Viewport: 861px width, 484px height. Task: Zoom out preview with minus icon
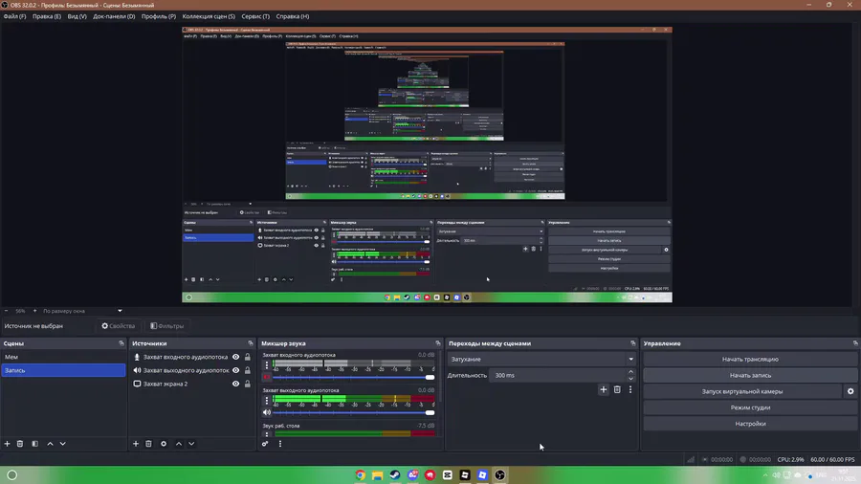7,311
